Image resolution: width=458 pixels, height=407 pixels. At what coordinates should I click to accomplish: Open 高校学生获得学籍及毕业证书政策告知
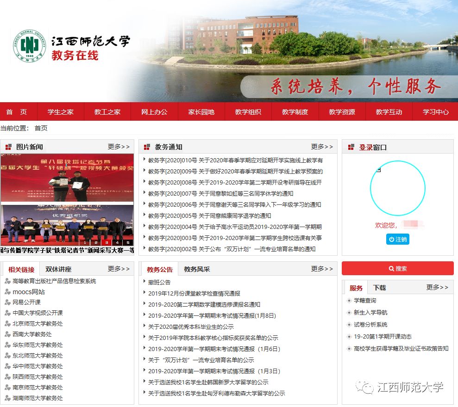coord(401,348)
